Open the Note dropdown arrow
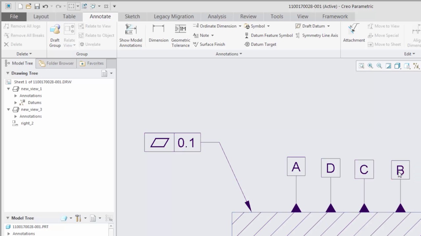Screen dimensions: 421x236 (212, 35)
